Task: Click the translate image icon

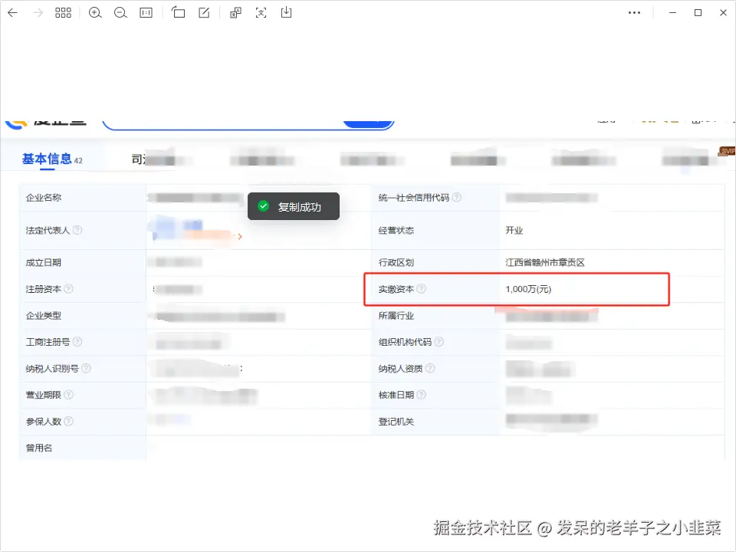Action: (235, 12)
